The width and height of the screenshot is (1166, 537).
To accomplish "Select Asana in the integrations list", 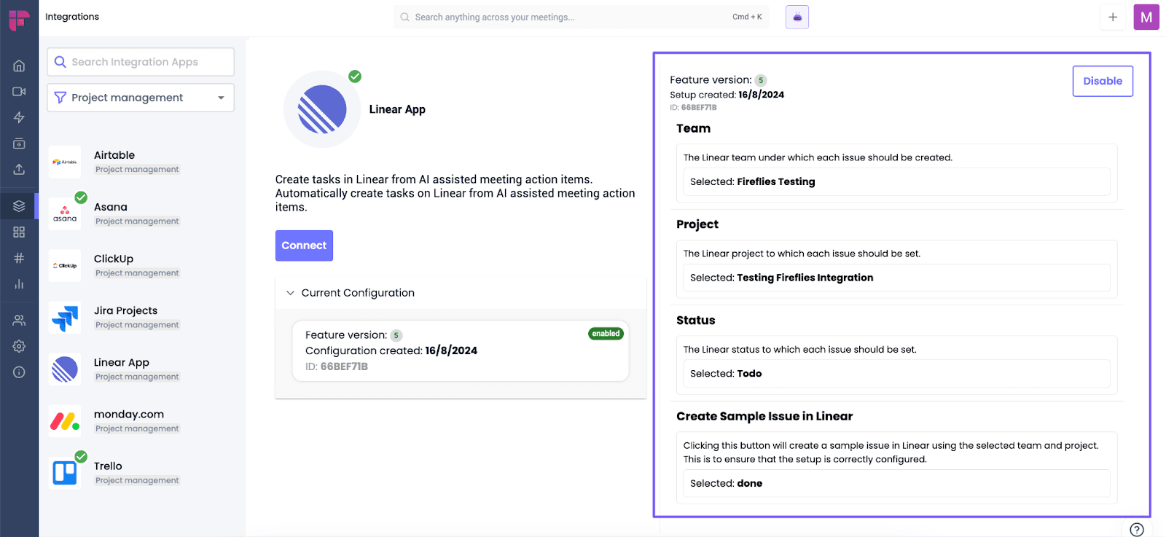I will point(141,213).
